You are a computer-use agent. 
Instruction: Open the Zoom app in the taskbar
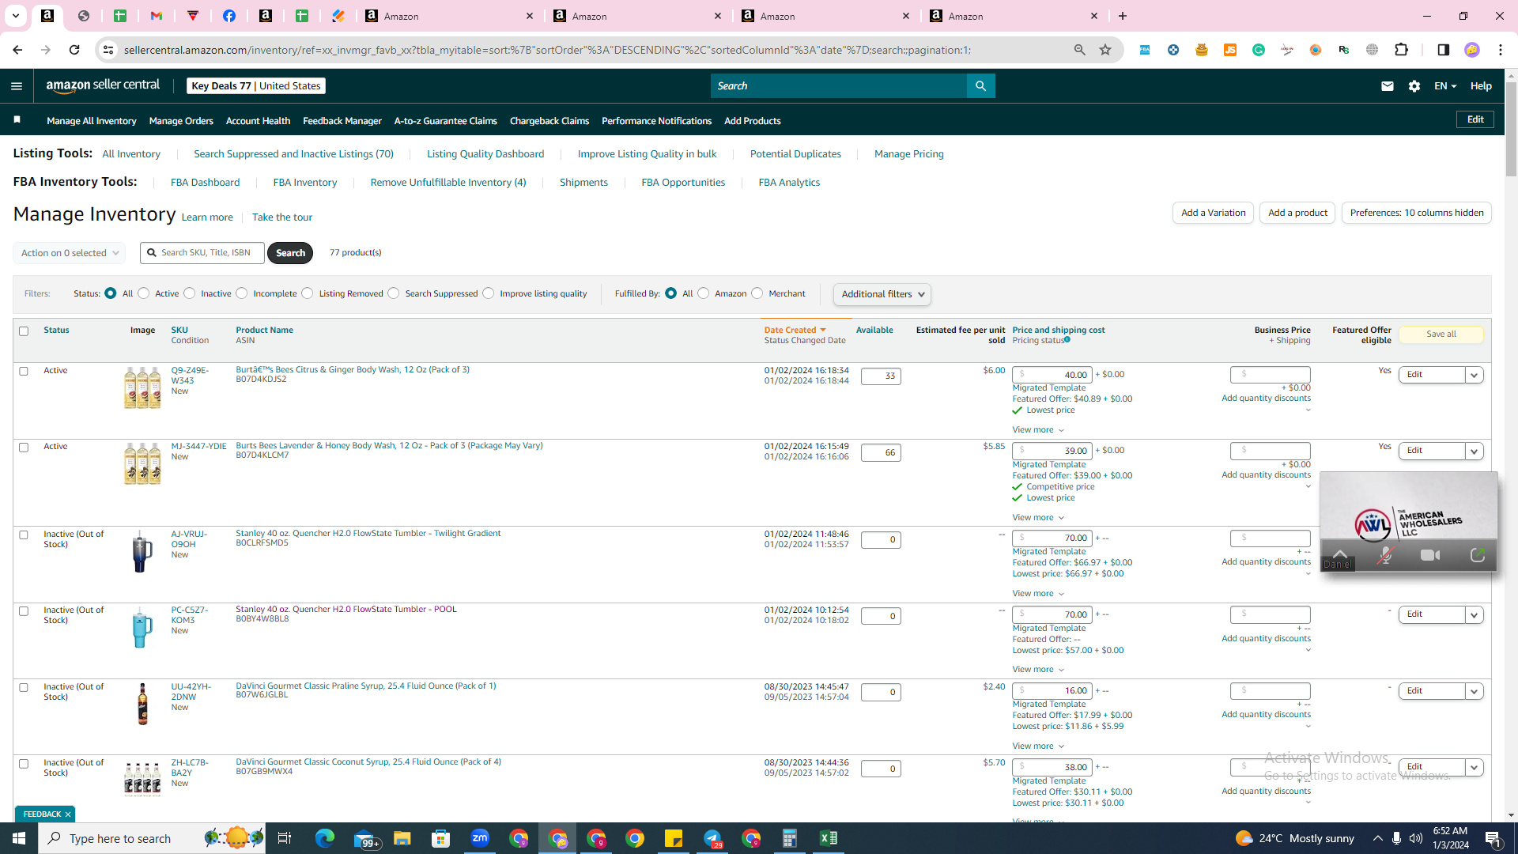[x=480, y=838]
